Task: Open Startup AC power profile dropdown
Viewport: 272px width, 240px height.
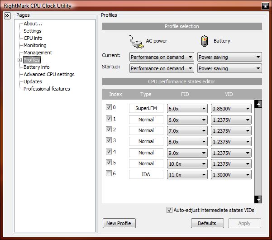Action: point(162,68)
